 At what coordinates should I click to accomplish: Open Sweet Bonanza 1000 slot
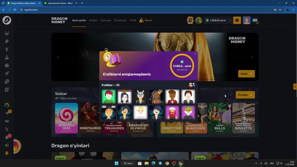pyautogui.click(x=66, y=118)
